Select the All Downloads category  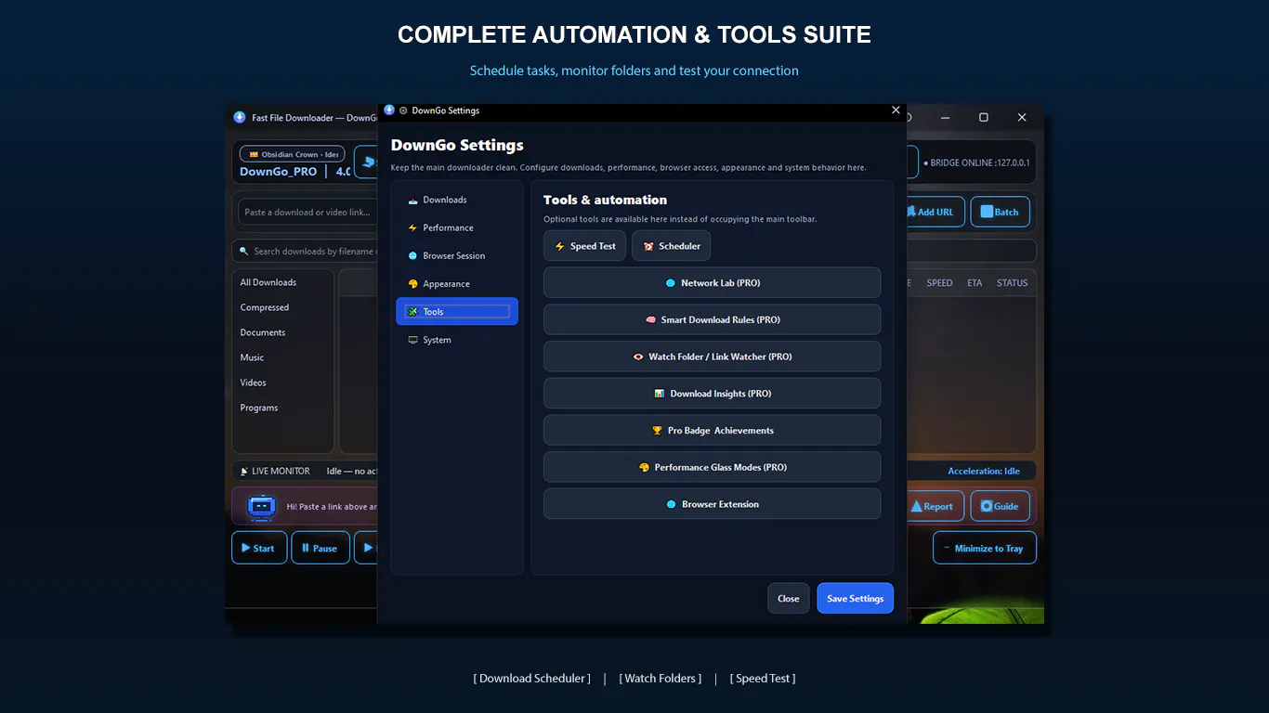point(268,282)
